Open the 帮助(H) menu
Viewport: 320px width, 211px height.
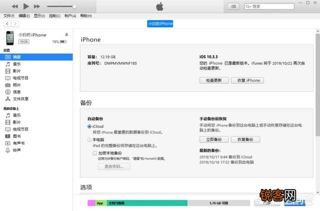(x=86, y=15)
